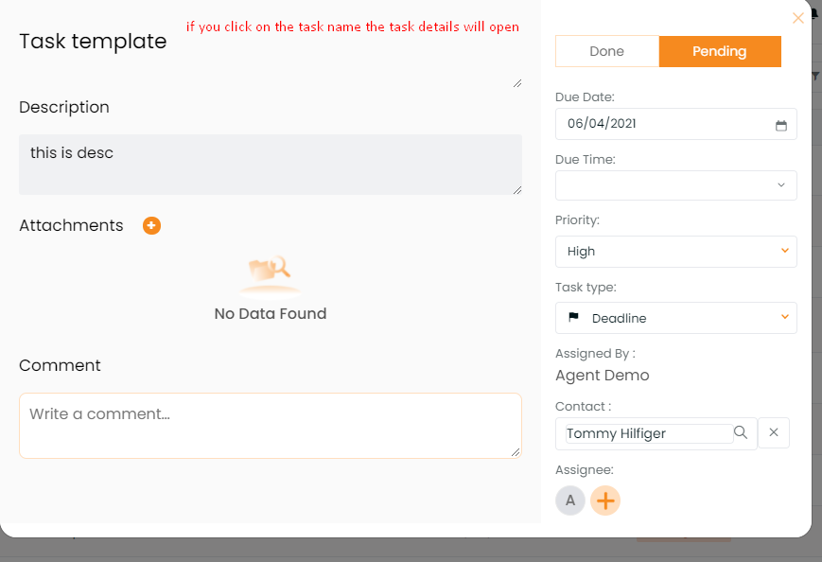Set the task status to Pending
822x562 pixels.
pos(720,51)
